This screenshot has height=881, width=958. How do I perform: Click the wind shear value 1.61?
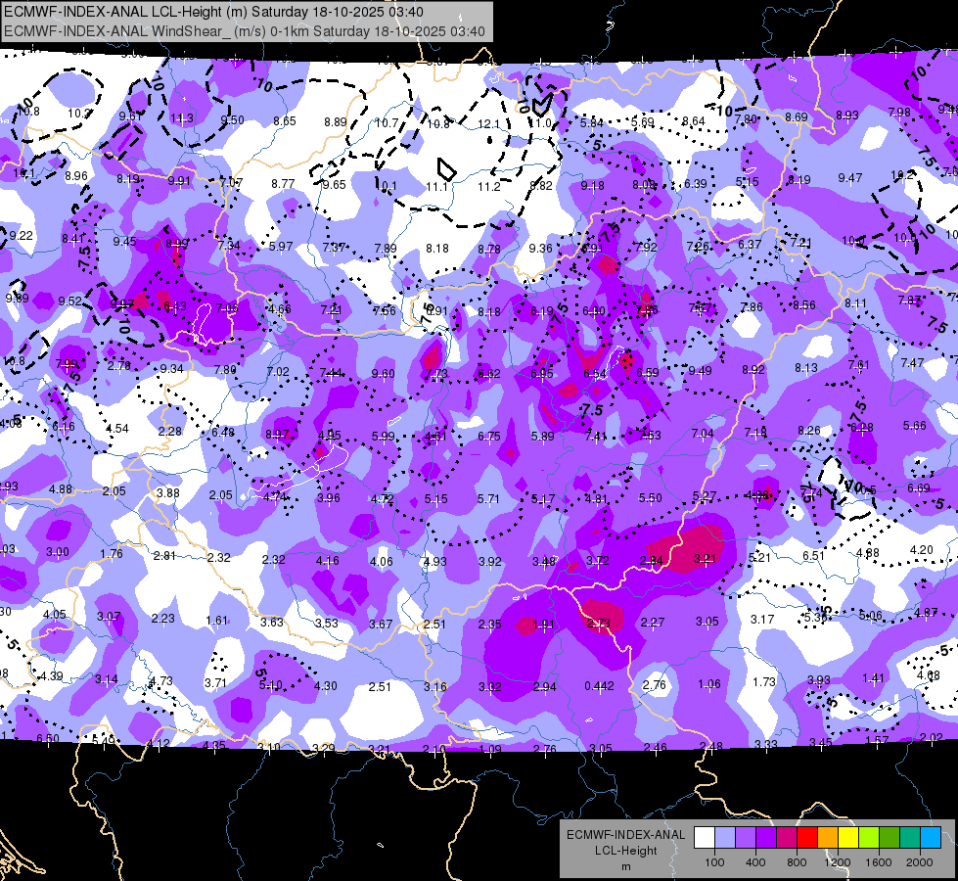[217, 620]
